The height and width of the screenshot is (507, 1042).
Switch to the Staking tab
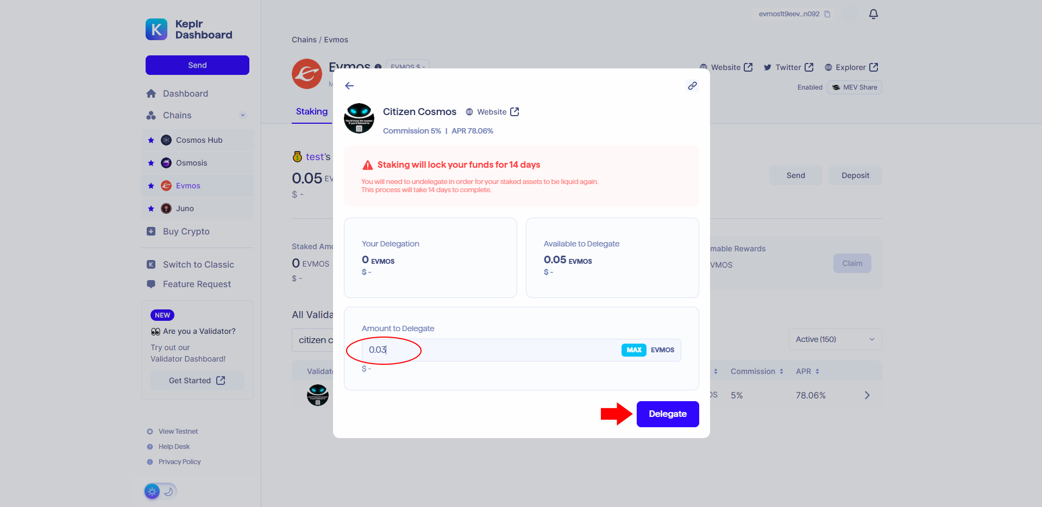point(312,111)
